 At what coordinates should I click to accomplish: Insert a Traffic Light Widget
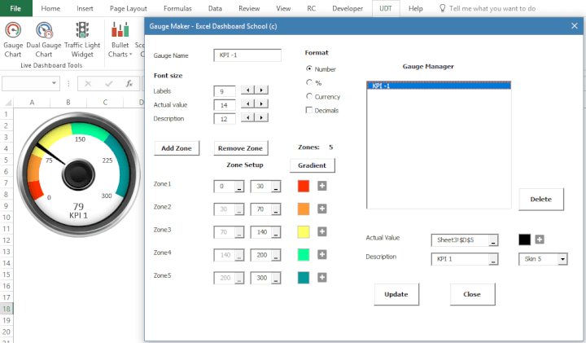pyautogui.click(x=82, y=38)
